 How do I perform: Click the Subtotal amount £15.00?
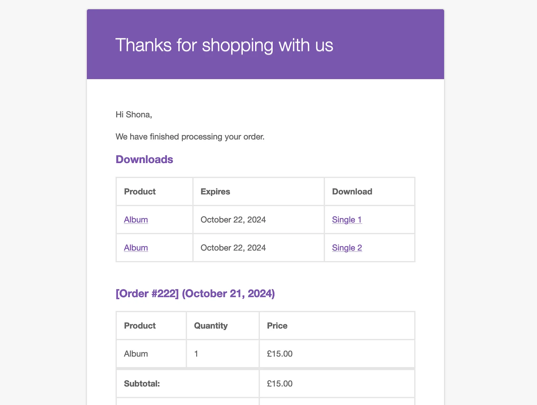coord(280,384)
